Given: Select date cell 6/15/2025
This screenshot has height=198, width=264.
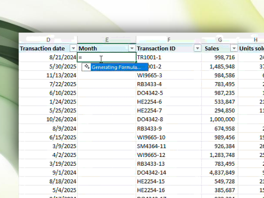Looking at the screenshot, I should coord(48,137).
